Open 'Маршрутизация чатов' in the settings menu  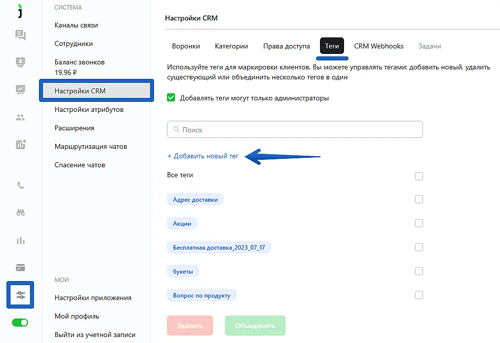90,146
